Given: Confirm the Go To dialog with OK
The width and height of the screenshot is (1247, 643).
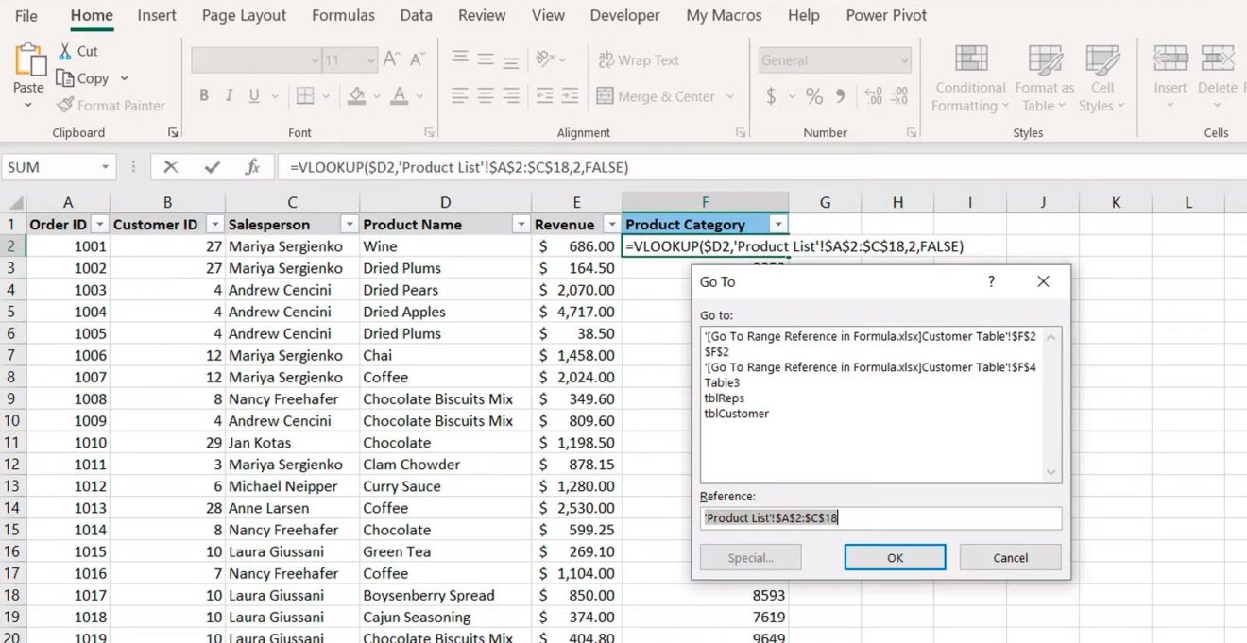Looking at the screenshot, I should click(x=894, y=557).
